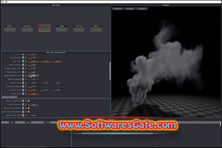Click the second square icon beside Extinction shadowing
The width and height of the screenshot is (222, 148).
(x=26, y=86)
